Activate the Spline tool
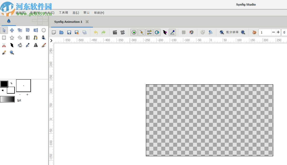This screenshot has height=165, width=287. [x=35, y=37]
